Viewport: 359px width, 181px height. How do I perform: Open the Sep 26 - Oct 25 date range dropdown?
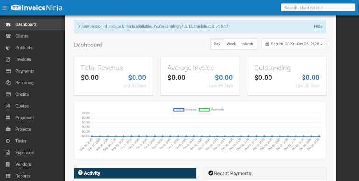pos(294,44)
